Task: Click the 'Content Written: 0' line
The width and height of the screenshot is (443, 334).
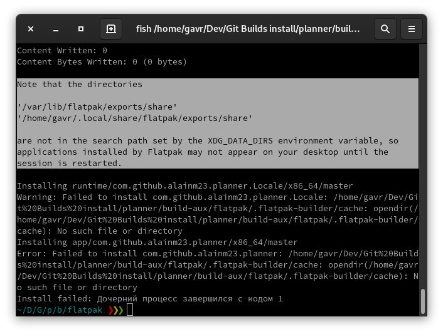Action: 62,51
